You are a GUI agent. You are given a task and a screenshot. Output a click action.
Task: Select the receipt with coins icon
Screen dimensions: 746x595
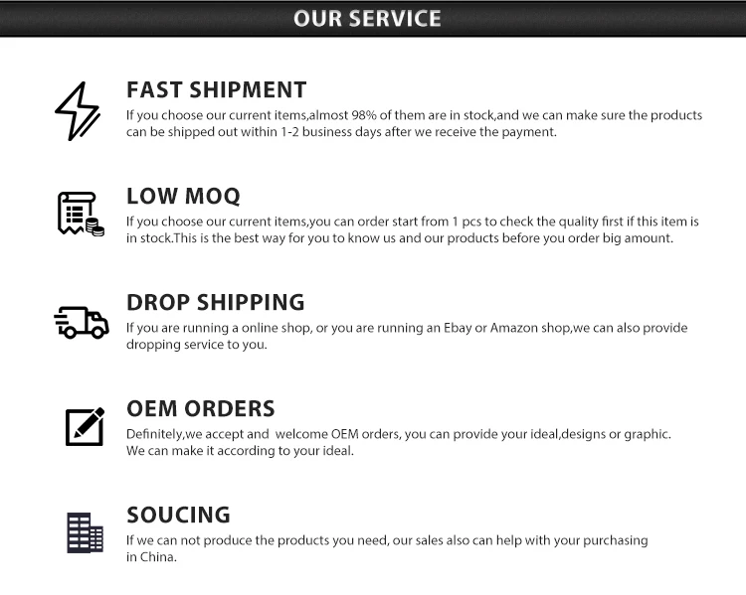tap(80, 214)
